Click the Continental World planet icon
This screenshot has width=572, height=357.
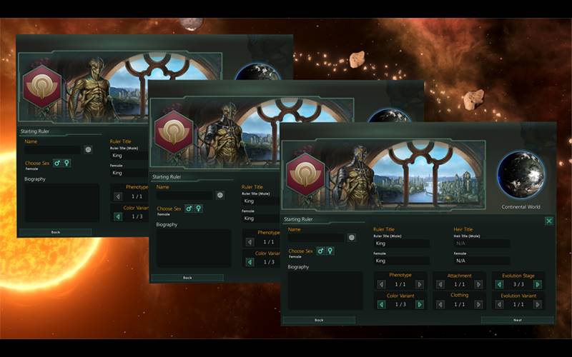(521, 174)
